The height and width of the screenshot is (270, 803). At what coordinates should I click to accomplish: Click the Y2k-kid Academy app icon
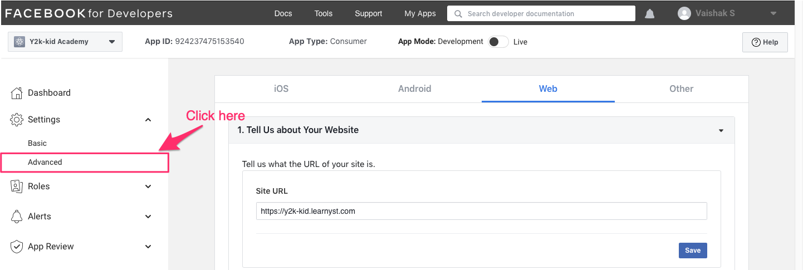[x=19, y=42]
